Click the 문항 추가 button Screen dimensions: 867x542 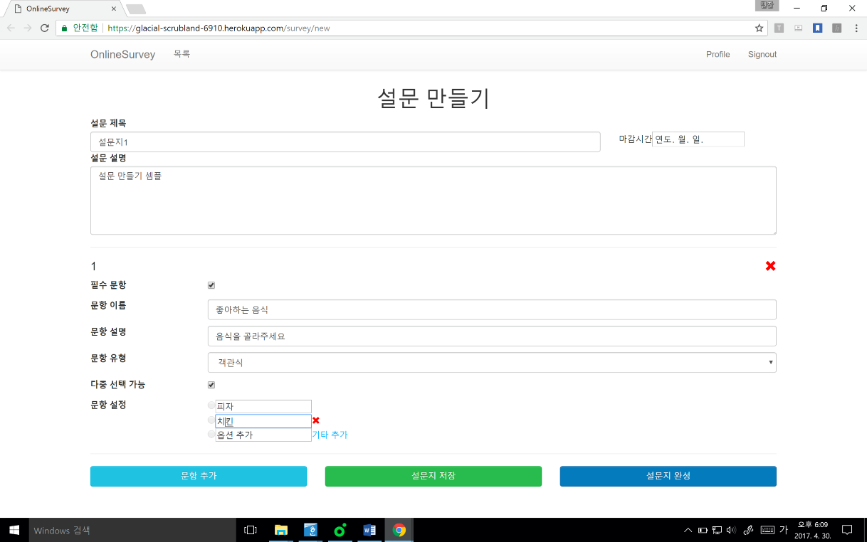[x=199, y=476]
